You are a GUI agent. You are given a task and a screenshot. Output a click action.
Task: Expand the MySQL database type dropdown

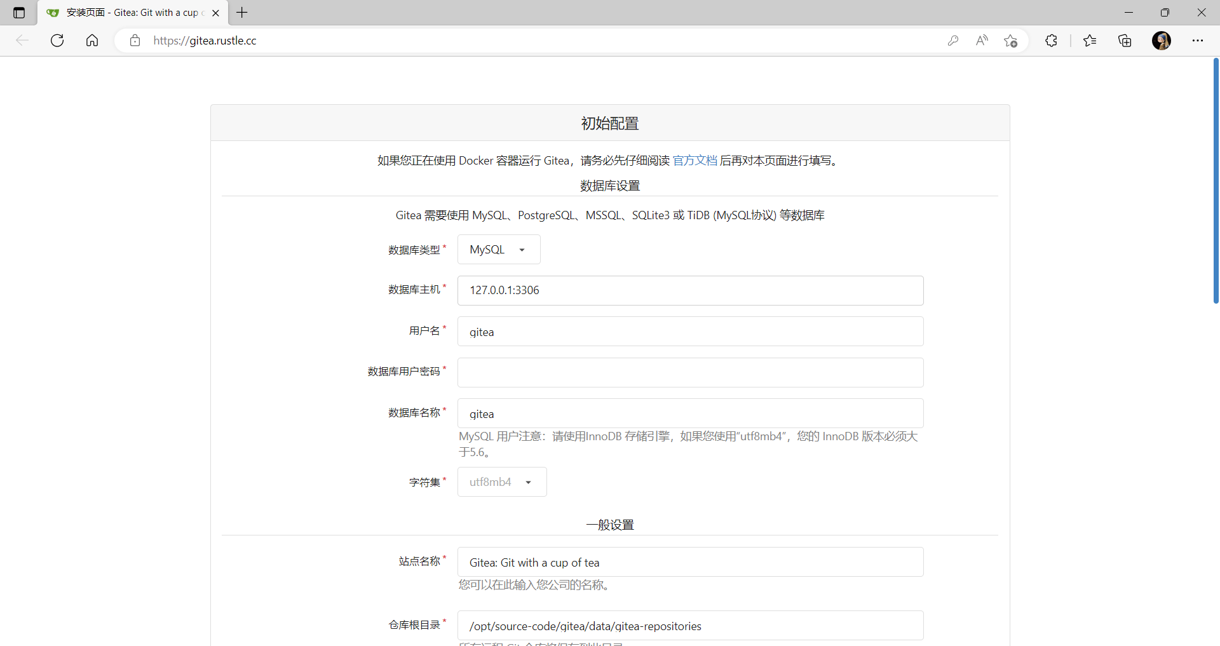coord(498,250)
